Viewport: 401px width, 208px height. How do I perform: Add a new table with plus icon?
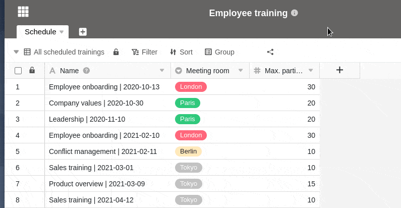tap(83, 32)
